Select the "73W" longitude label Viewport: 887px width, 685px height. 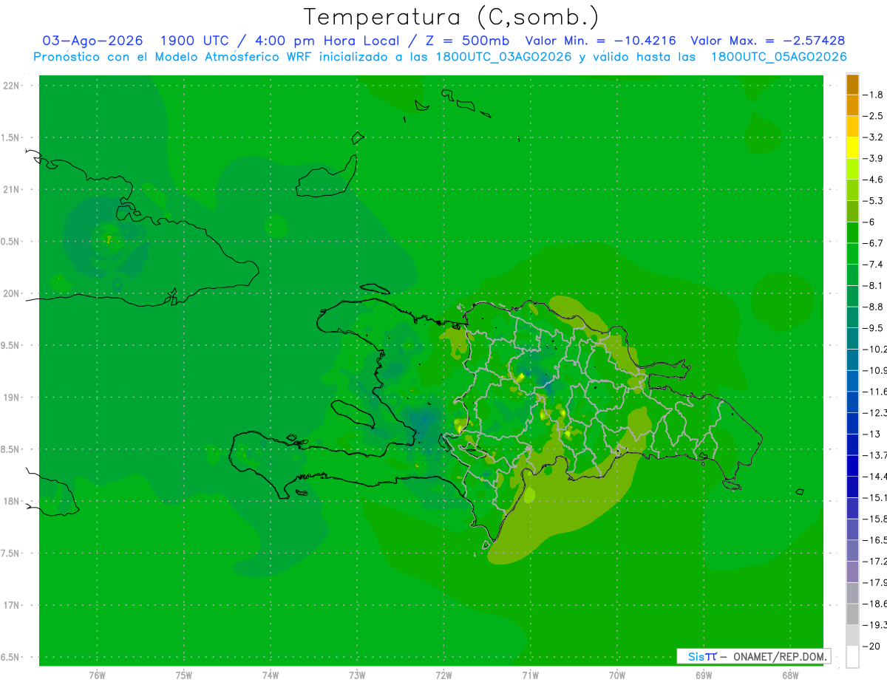pyautogui.click(x=357, y=675)
